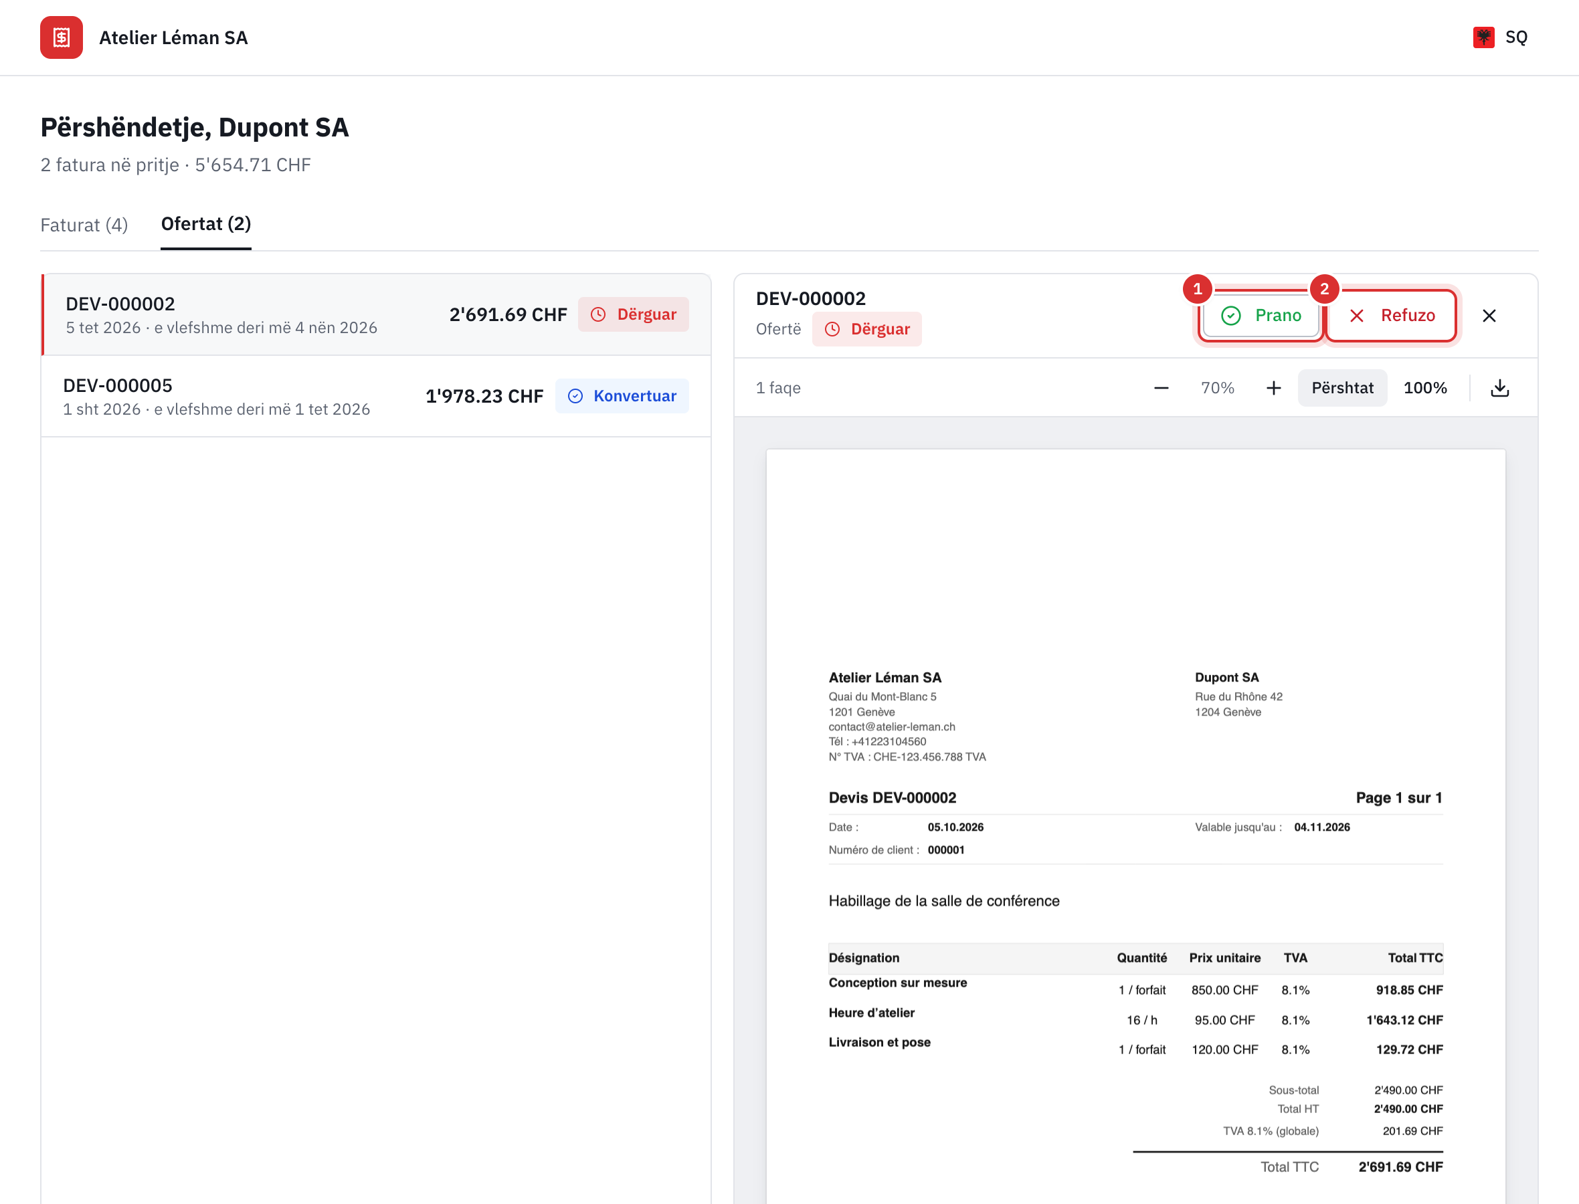Open quote DEV-000002 in the list

tap(376, 314)
